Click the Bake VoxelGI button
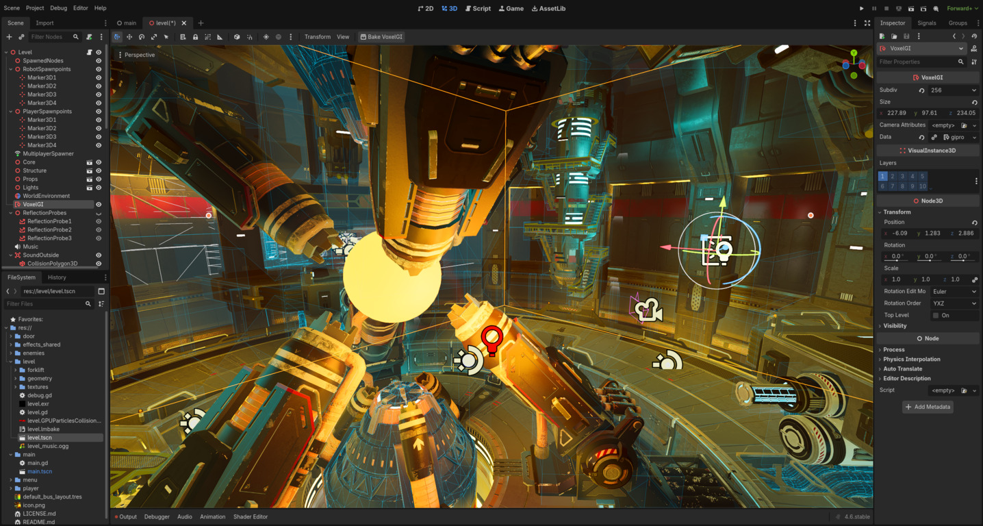The width and height of the screenshot is (983, 526). (382, 37)
